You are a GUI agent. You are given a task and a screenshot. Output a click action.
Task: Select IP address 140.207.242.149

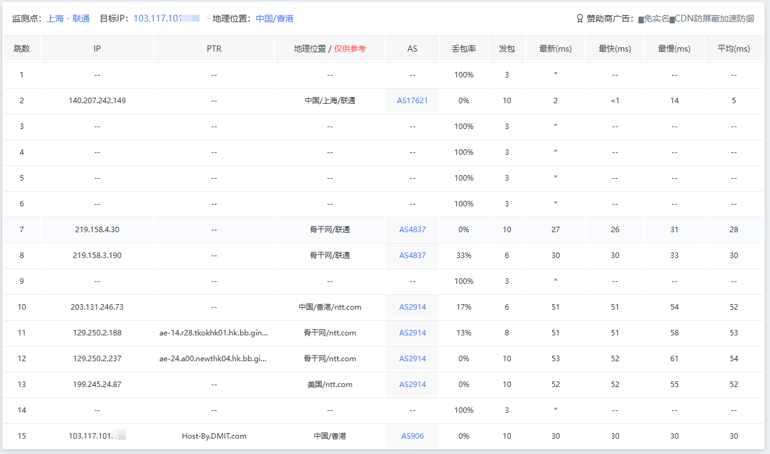[x=97, y=101]
